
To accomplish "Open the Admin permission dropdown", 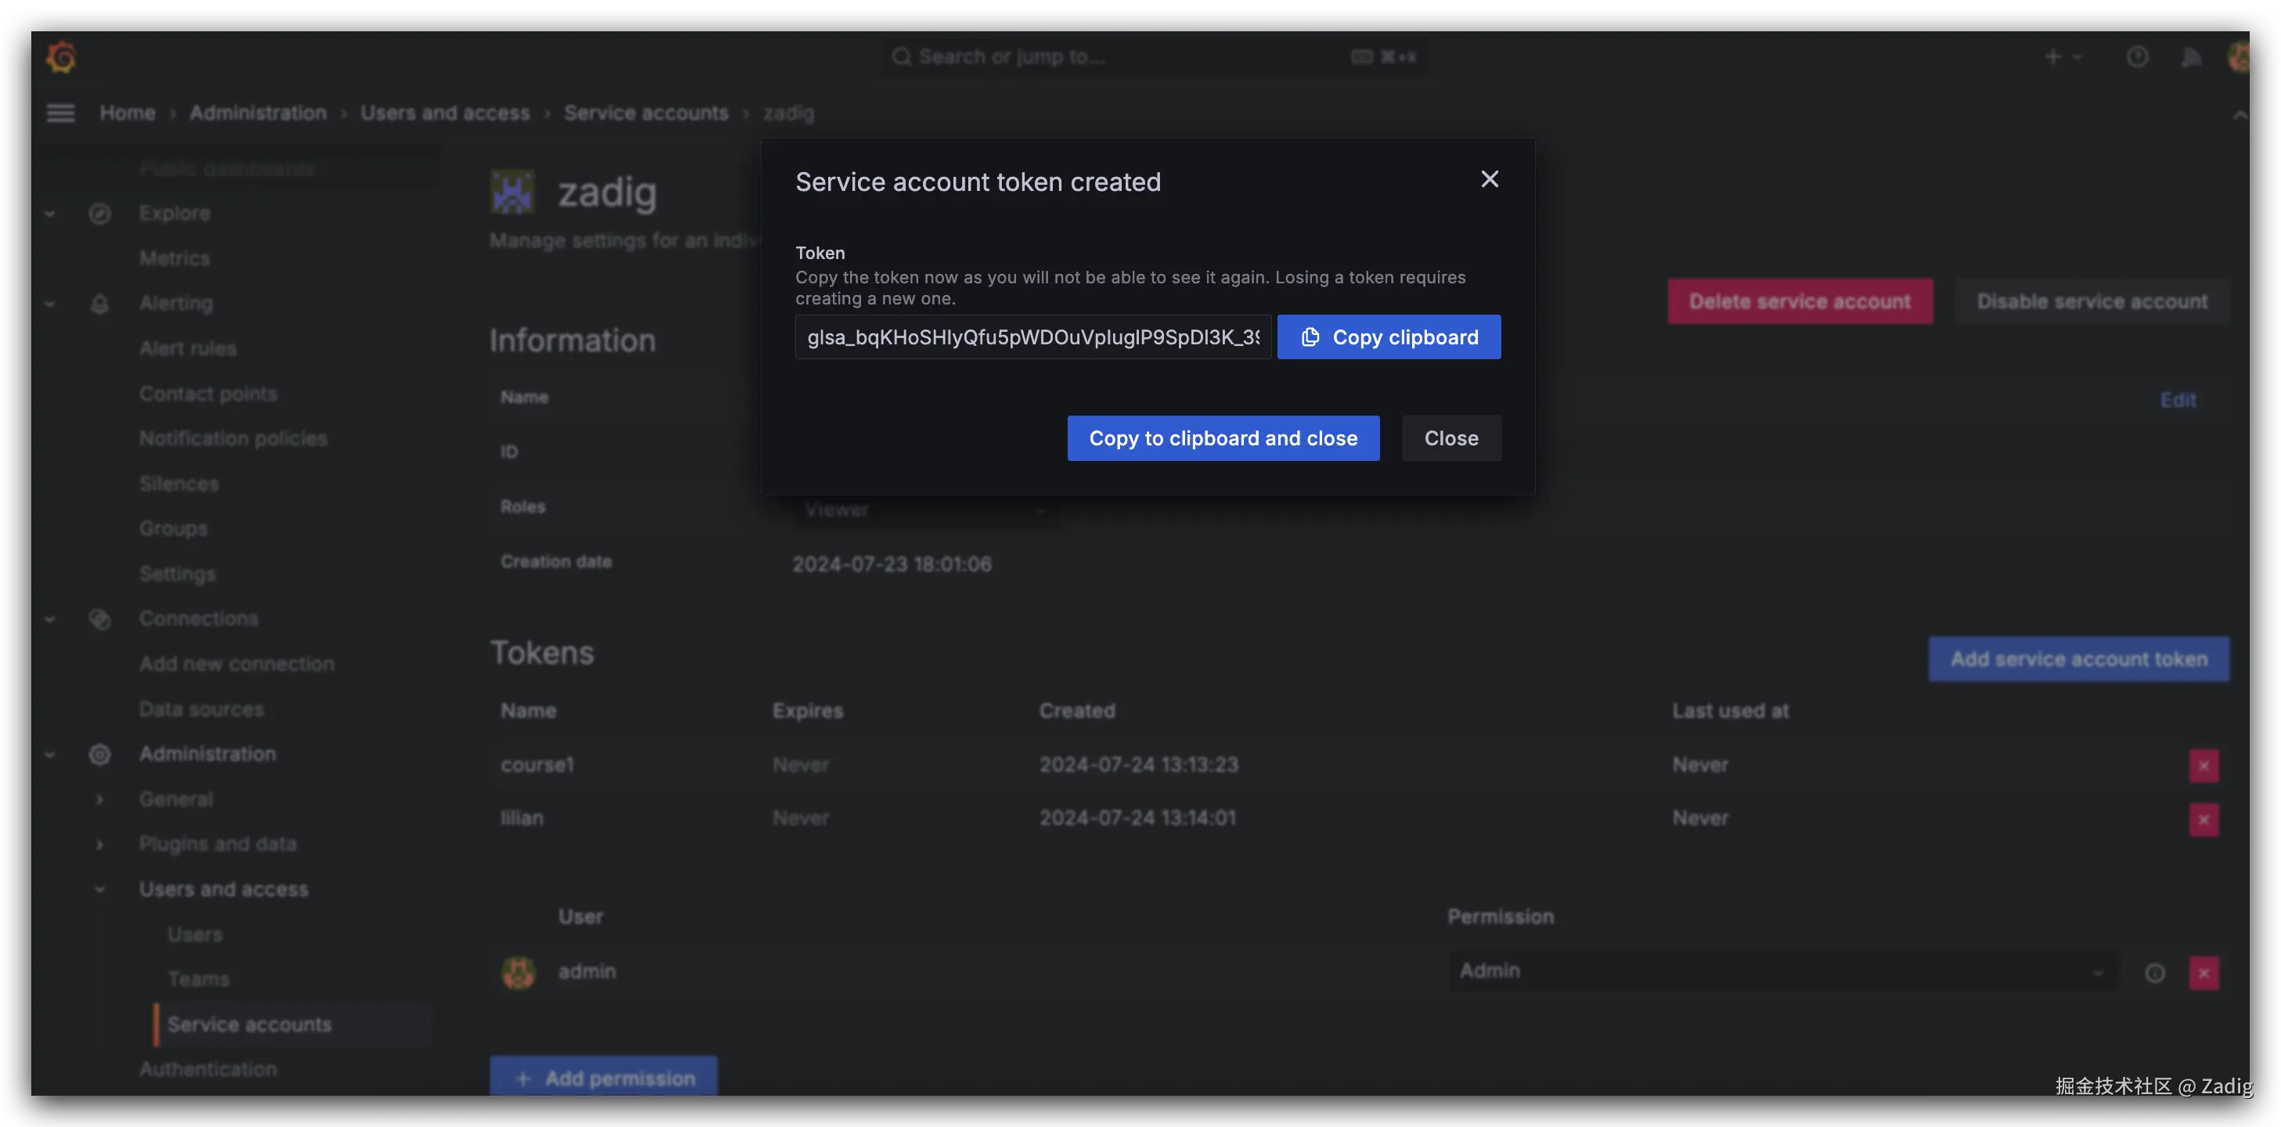I will tap(1782, 971).
